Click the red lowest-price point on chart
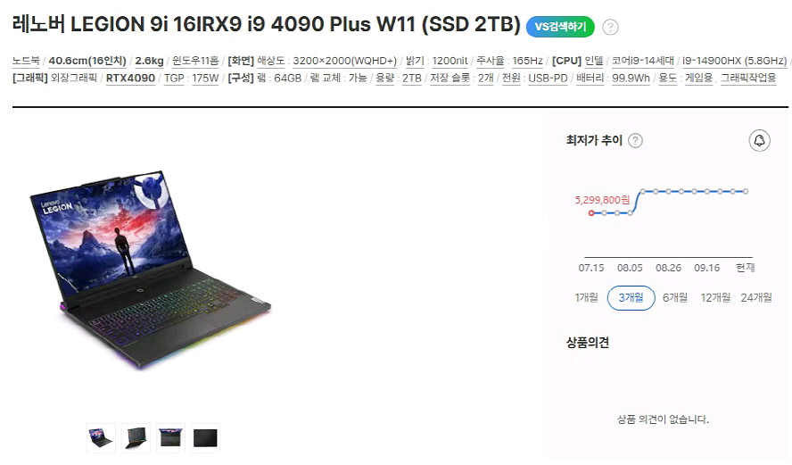The width and height of the screenshot is (792, 465). (x=591, y=212)
